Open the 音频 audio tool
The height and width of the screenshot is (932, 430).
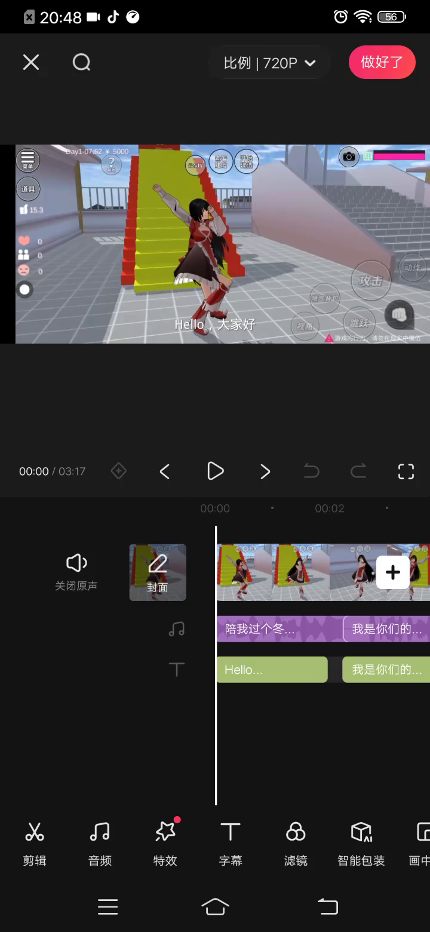tap(100, 844)
